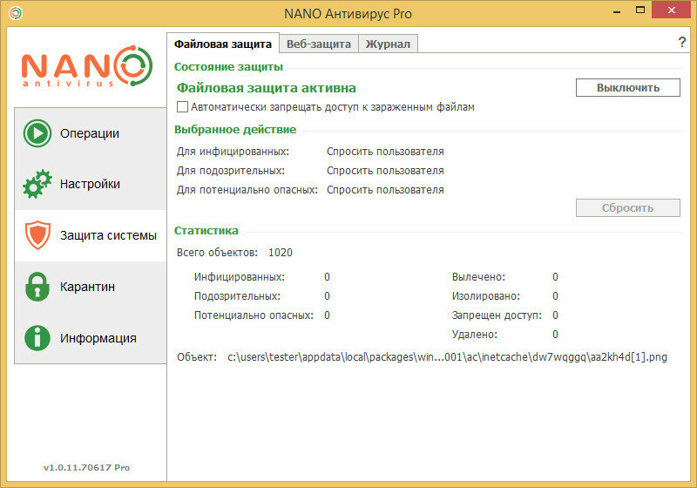Click the Файловая защита активна status text
The width and height of the screenshot is (697, 488).
coord(267,88)
